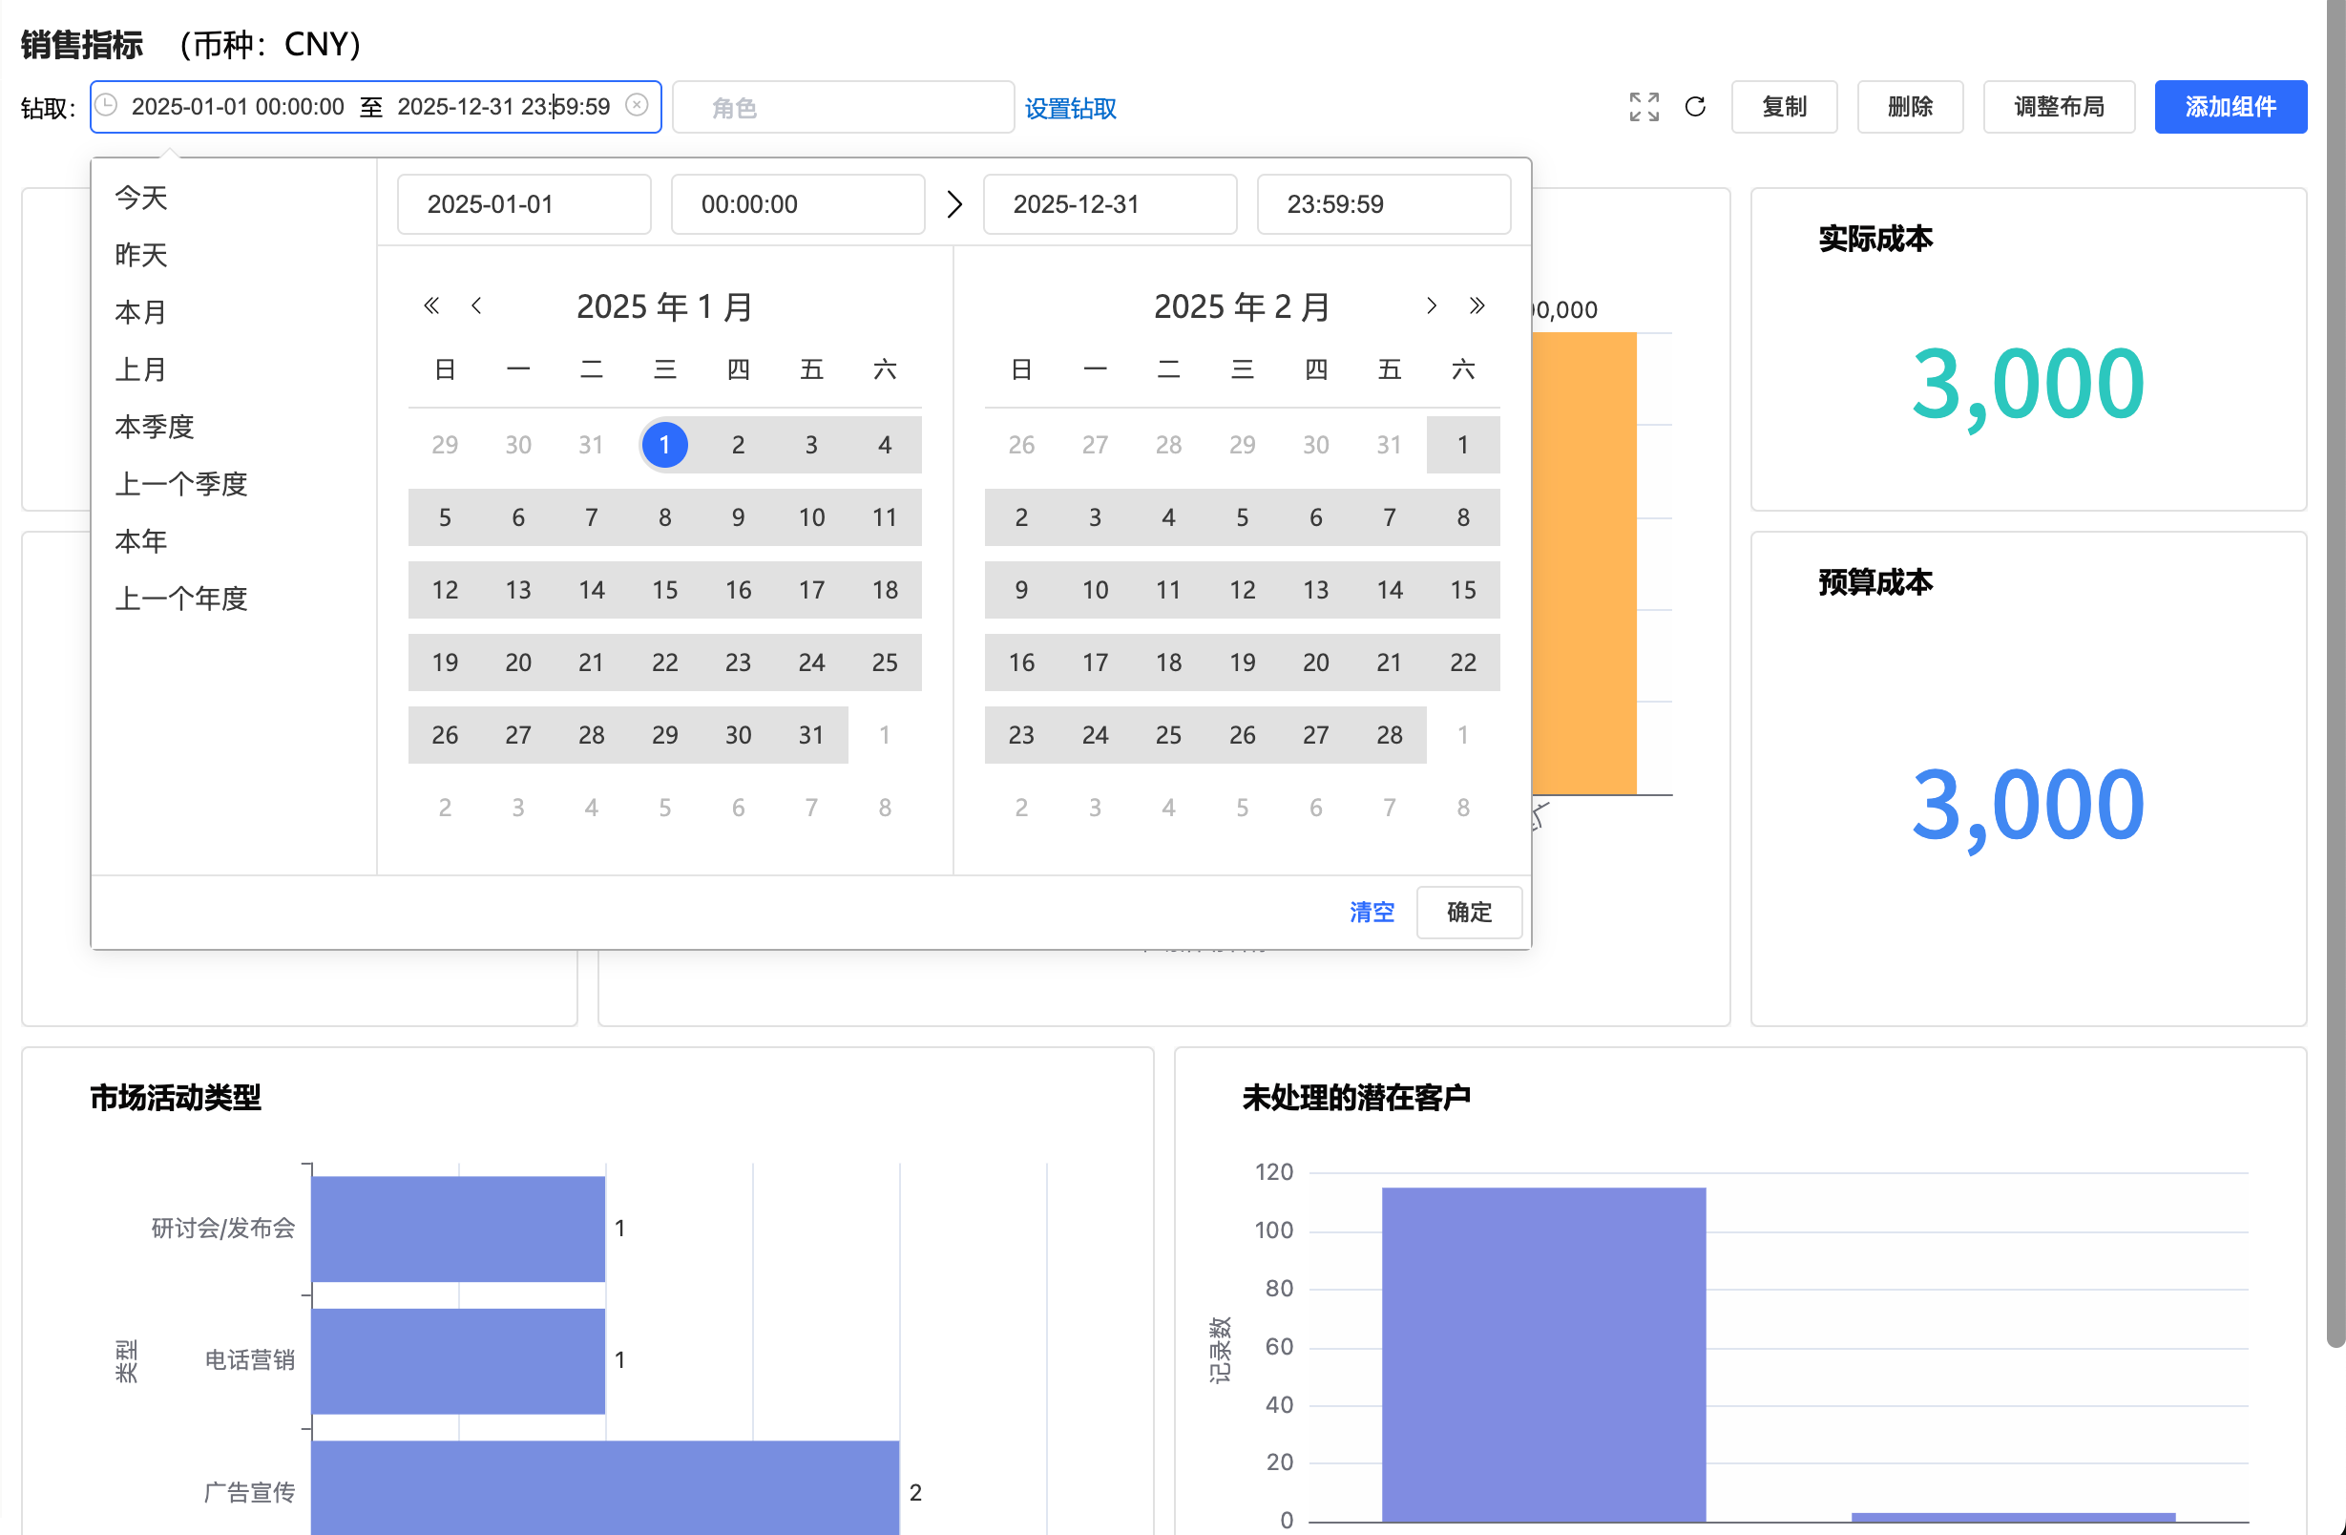Open the 角色 role selector
Screen dimensions: 2346x1535
843,108
